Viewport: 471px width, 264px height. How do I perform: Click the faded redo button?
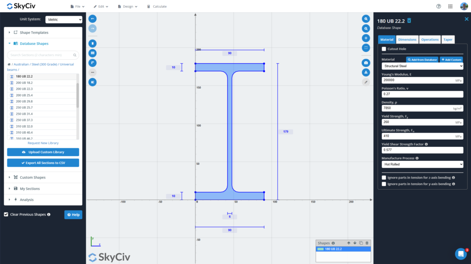pyautogui.click(x=92, y=28)
